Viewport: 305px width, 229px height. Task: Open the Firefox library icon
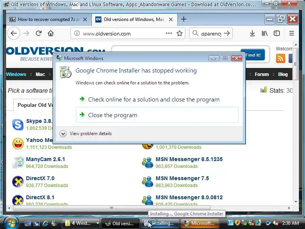click(x=264, y=33)
